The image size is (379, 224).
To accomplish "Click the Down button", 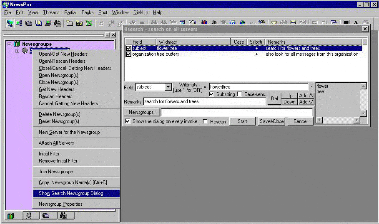I will 290,102.
